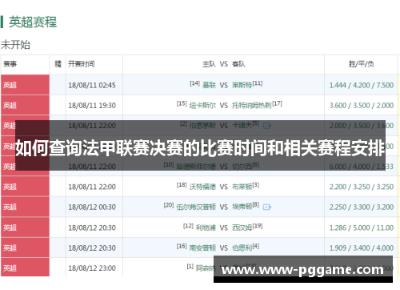Click 英超 cell in 纽卡斯尔 match row
This screenshot has width=400, height=290.
click(x=25, y=105)
